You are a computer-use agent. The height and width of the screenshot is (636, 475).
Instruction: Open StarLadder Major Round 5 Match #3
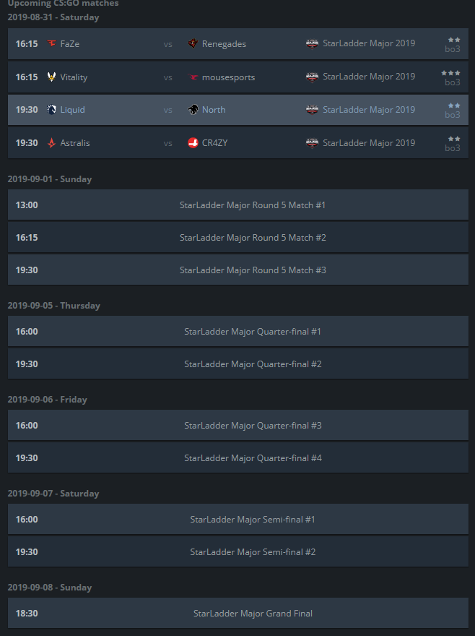tap(238, 270)
